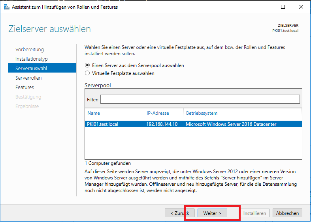
Task: Close the wizard with the X button
Action: coord(301,7)
